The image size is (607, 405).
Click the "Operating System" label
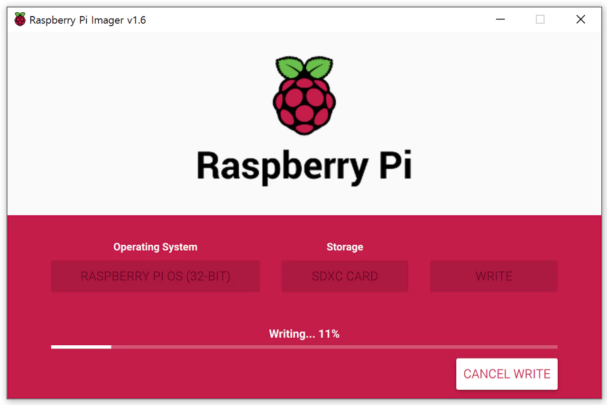[x=155, y=247]
